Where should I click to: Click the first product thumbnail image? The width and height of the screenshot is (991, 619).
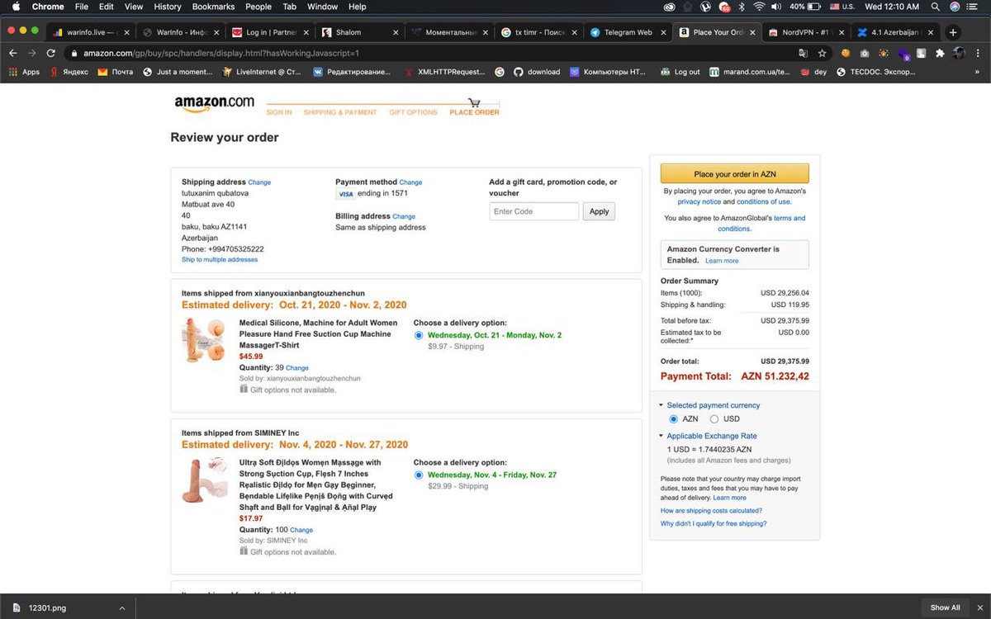pos(203,340)
